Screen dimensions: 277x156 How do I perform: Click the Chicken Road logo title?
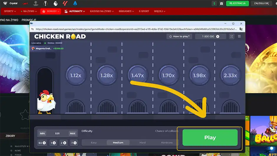tap(60, 36)
